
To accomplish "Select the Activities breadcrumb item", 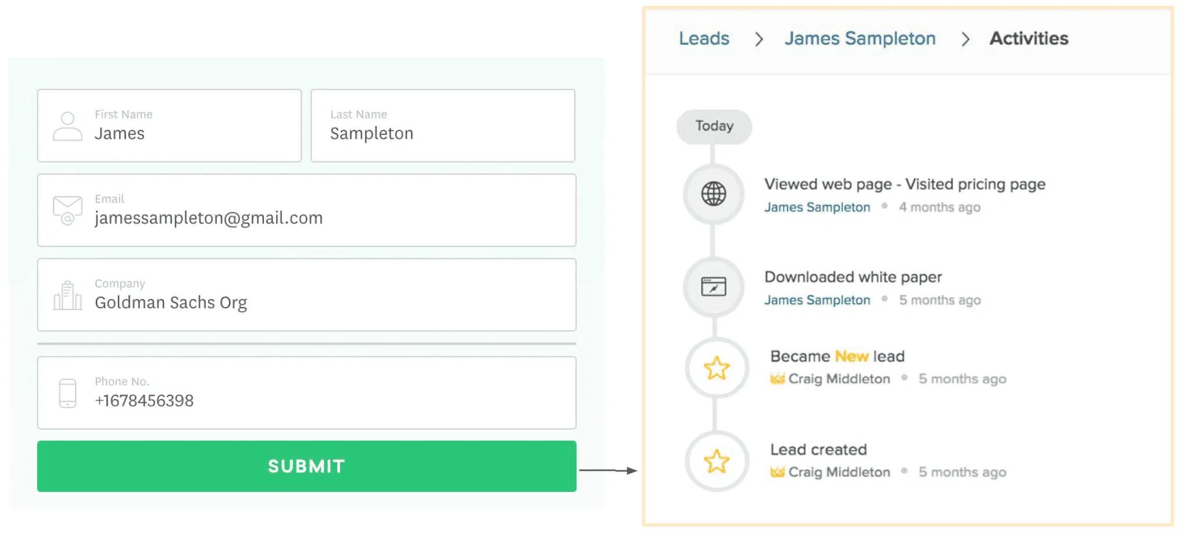I will tap(1029, 38).
